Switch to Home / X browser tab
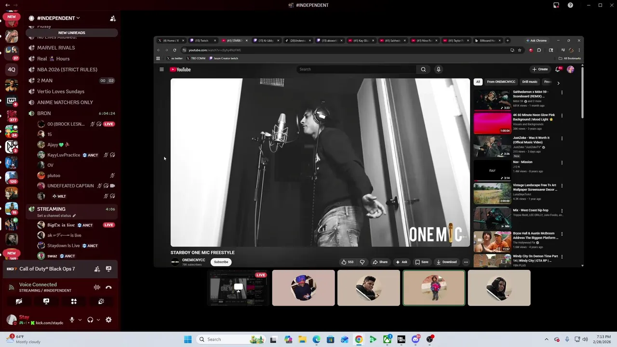 171,40
